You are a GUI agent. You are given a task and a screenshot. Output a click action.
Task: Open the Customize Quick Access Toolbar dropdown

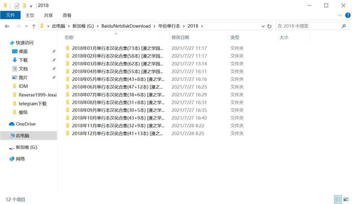pyautogui.click(x=31, y=6)
